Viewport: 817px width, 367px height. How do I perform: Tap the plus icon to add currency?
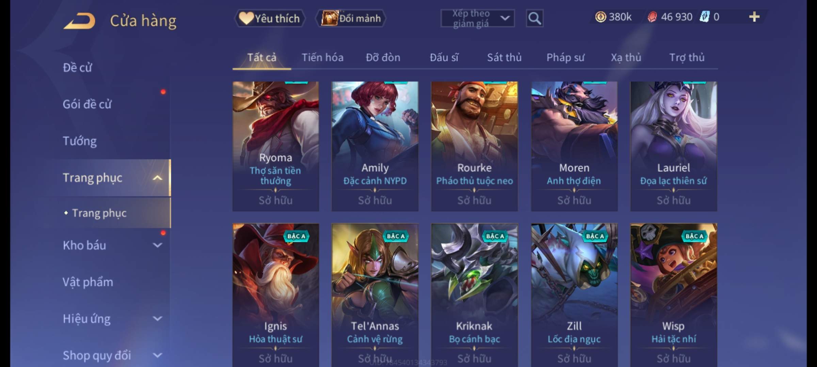pyautogui.click(x=754, y=17)
